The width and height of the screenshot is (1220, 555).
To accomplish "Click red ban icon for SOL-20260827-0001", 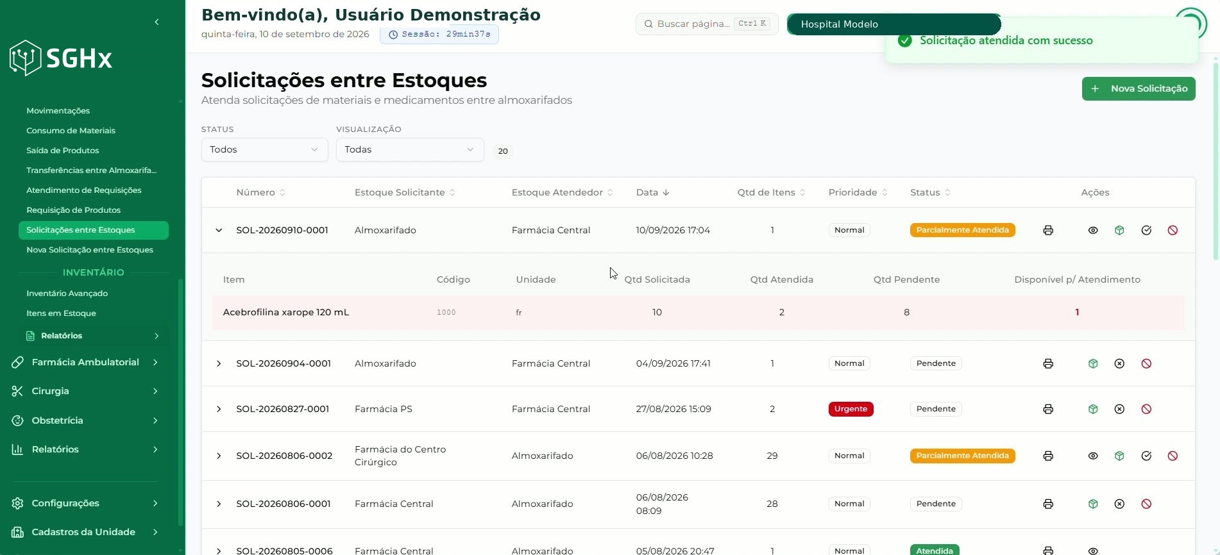I will 1146,409.
